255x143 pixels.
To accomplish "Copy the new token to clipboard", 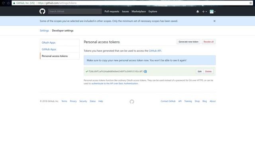I will [145, 71].
